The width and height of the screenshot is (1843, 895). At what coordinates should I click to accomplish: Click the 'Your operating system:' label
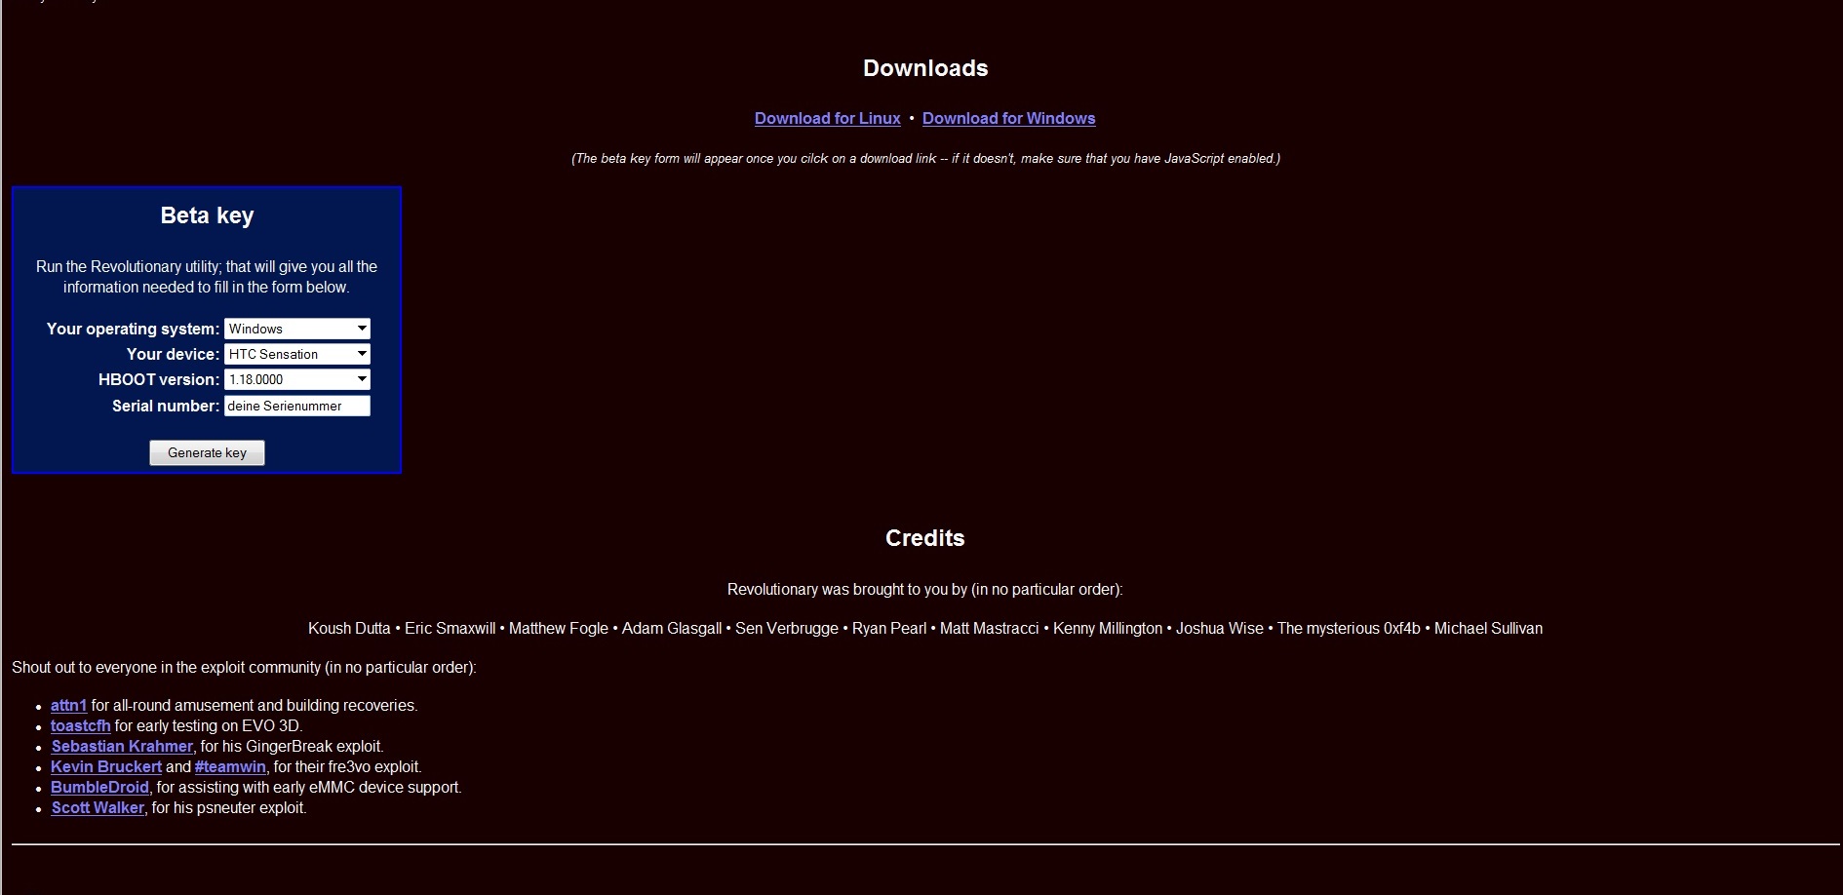coord(133,329)
